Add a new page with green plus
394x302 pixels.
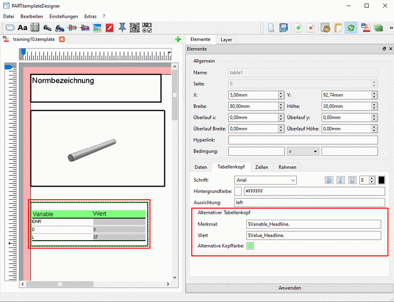click(x=298, y=28)
